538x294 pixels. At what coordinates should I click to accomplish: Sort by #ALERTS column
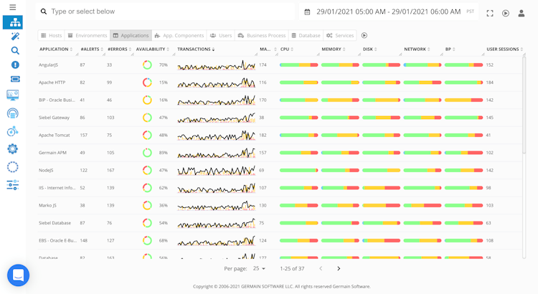pos(92,49)
